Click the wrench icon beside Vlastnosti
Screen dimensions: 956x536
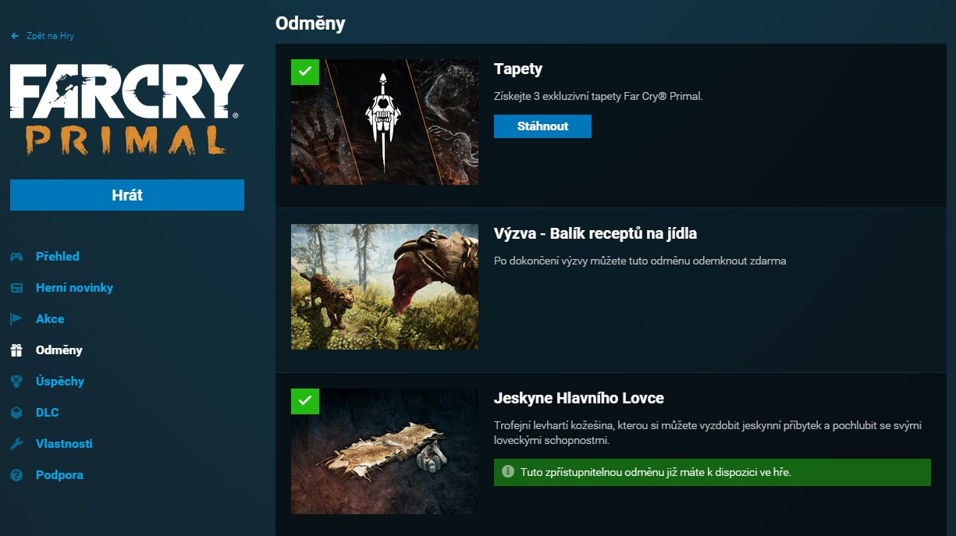click(16, 444)
